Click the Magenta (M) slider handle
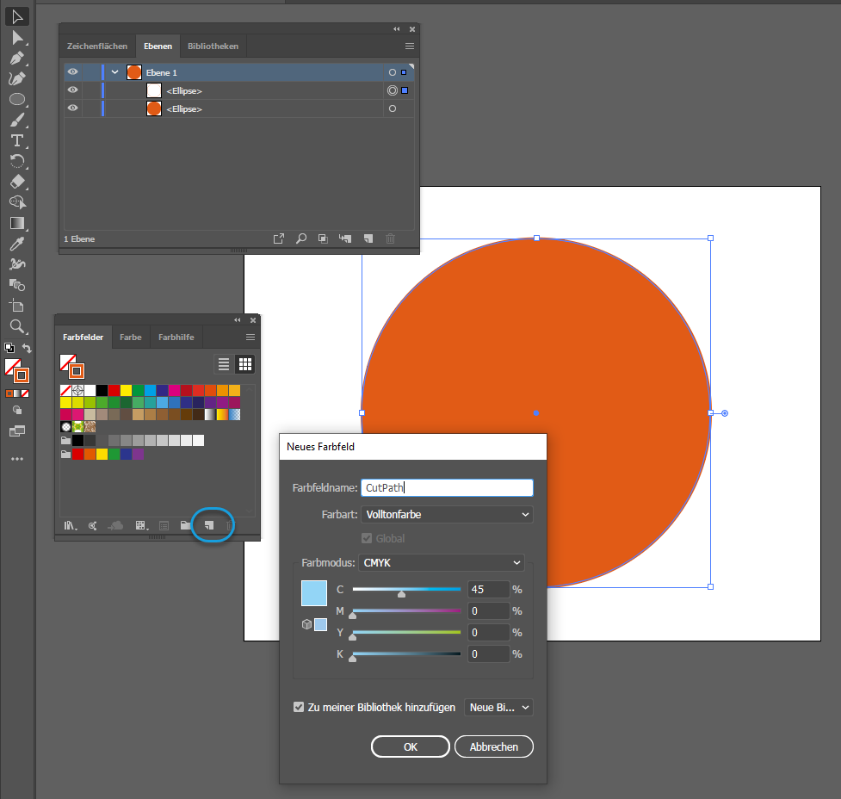This screenshot has height=799, width=841. tap(352, 616)
